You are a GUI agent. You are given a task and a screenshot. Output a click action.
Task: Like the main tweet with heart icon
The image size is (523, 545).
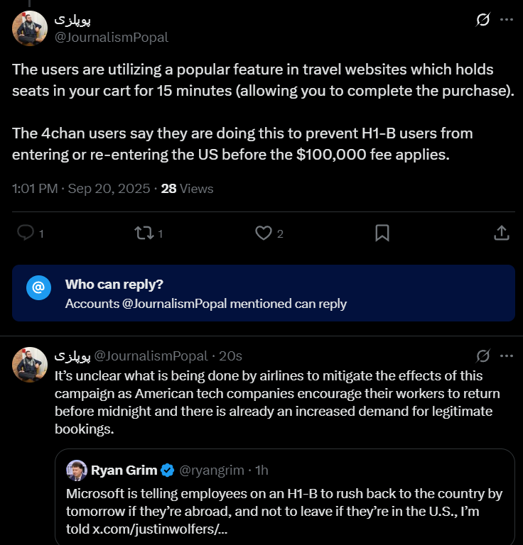[x=264, y=233]
